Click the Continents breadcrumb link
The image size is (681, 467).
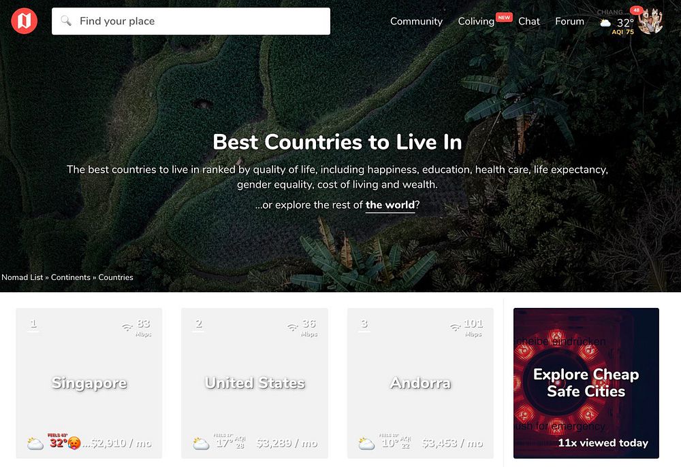coord(71,277)
